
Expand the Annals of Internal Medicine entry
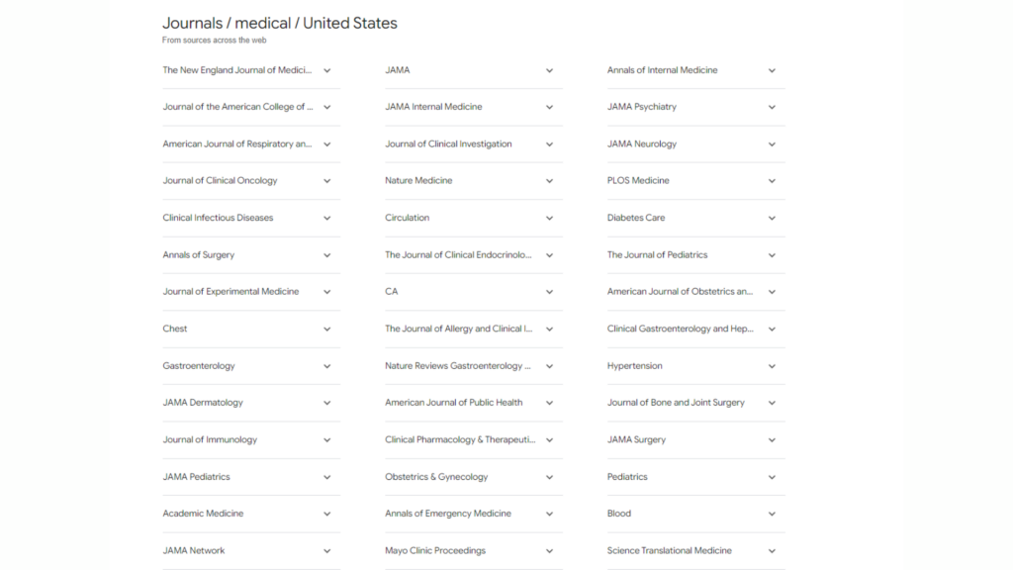[773, 70]
